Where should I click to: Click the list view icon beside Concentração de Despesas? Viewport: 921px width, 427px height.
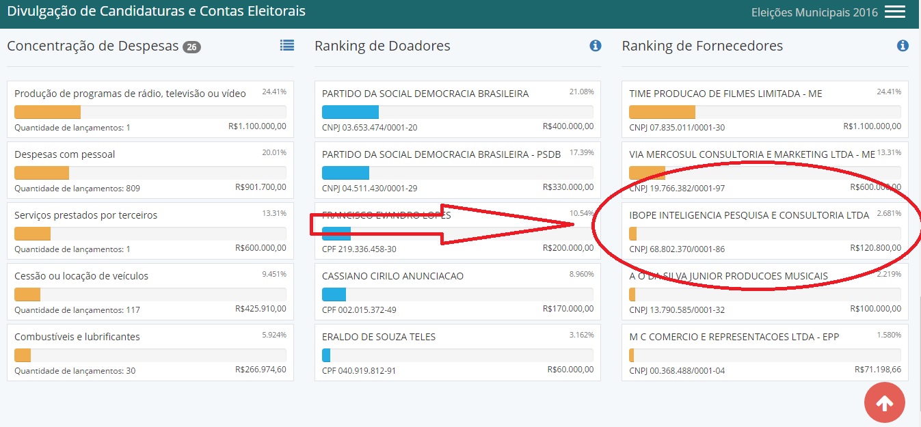click(287, 45)
